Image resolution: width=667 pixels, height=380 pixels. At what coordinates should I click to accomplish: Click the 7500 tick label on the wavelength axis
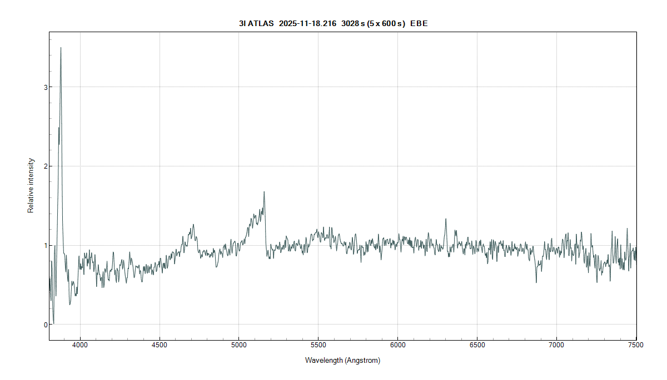(636, 344)
